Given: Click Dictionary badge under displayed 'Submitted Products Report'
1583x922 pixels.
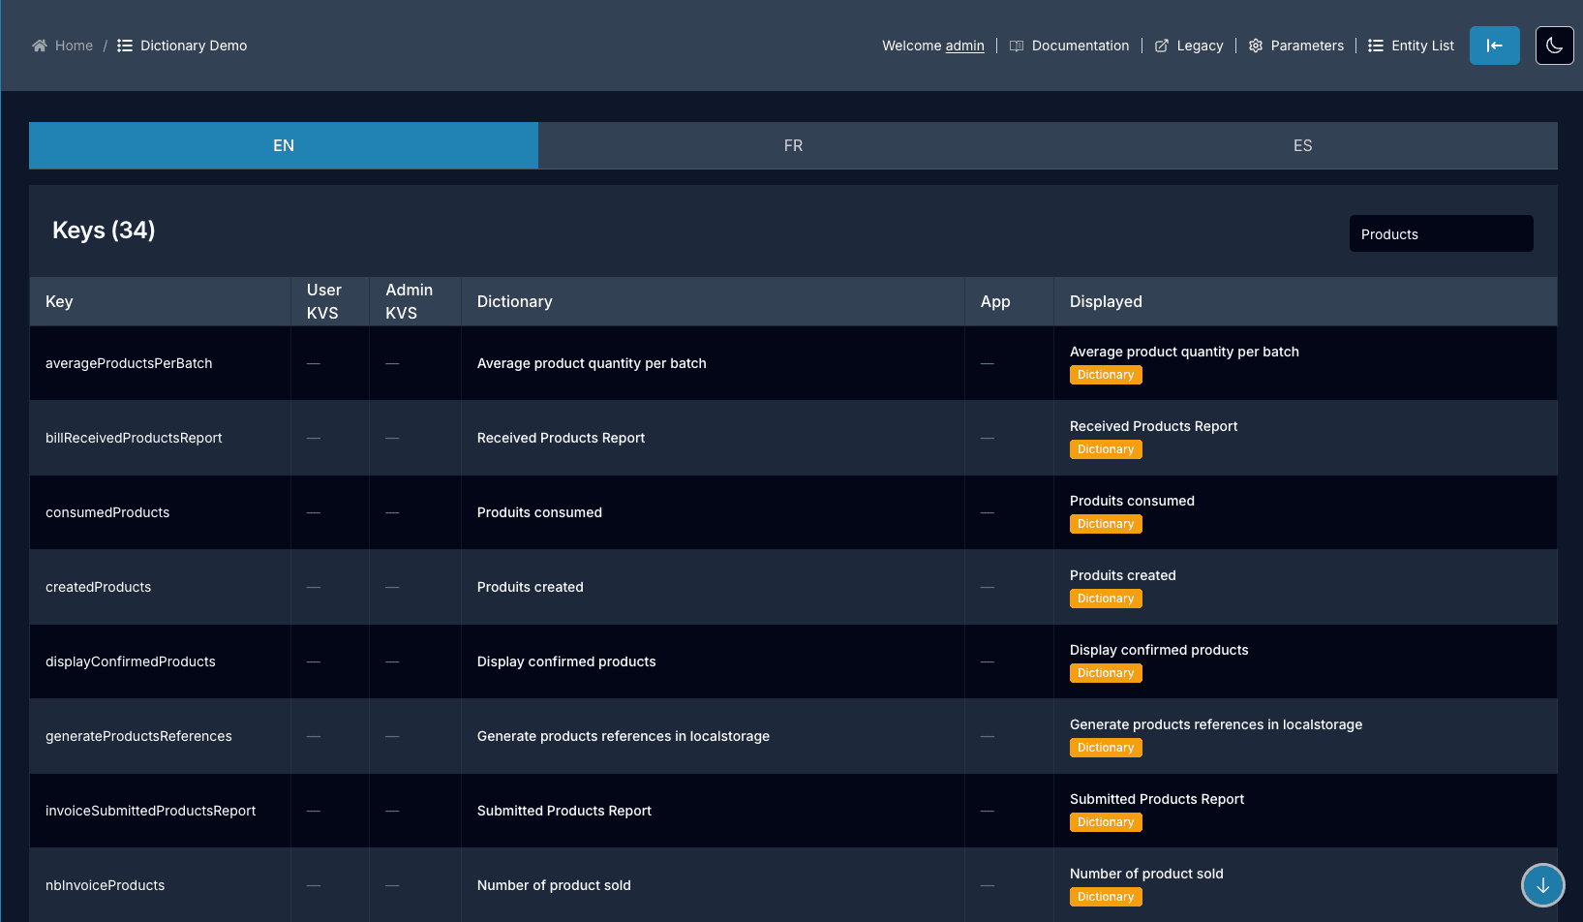Looking at the screenshot, I should click(1106, 822).
